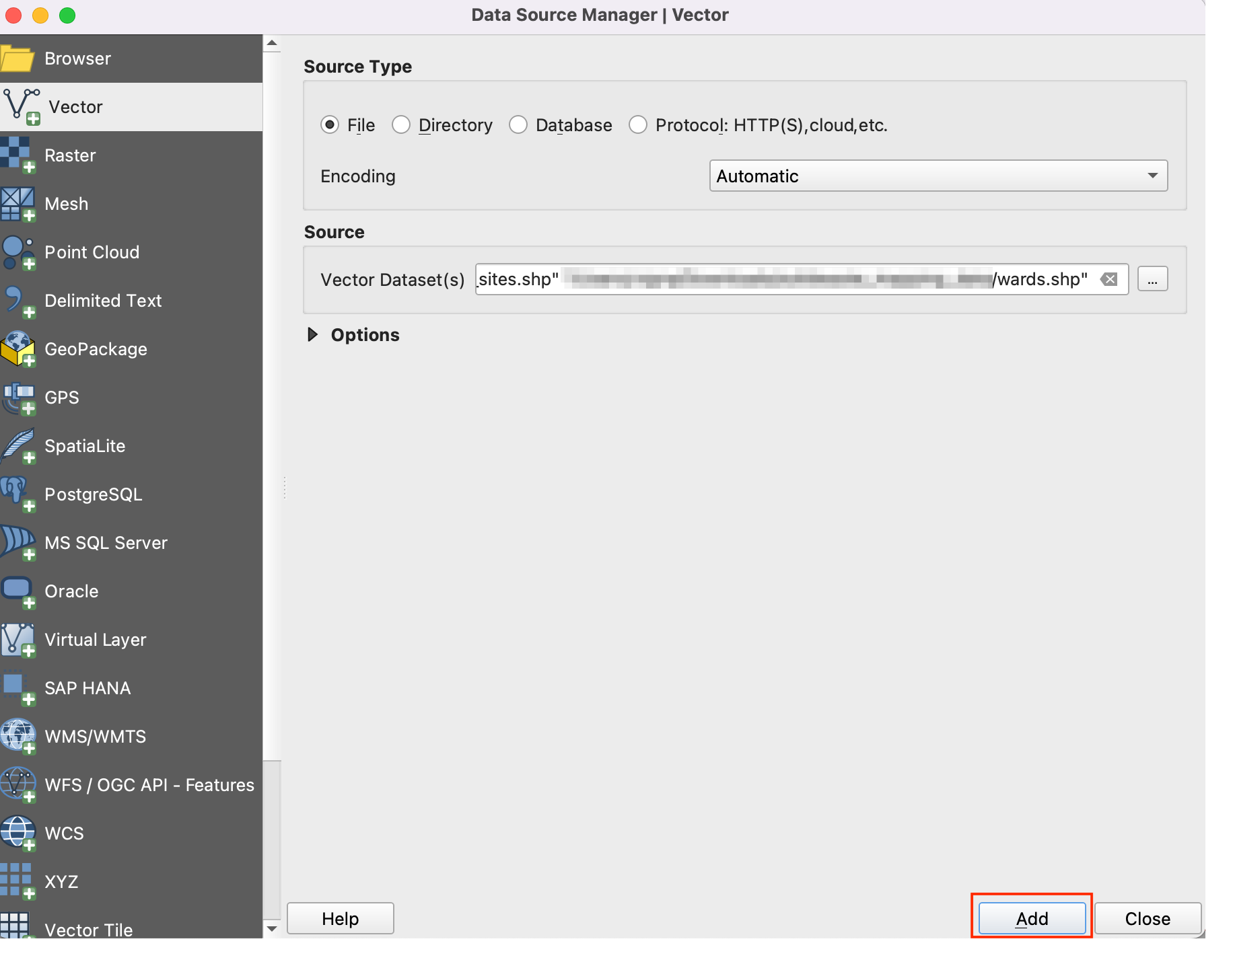The height and width of the screenshot is (966, 1233).
Task: Switch to the GeoPackage tab label
Action: point(96,349)
